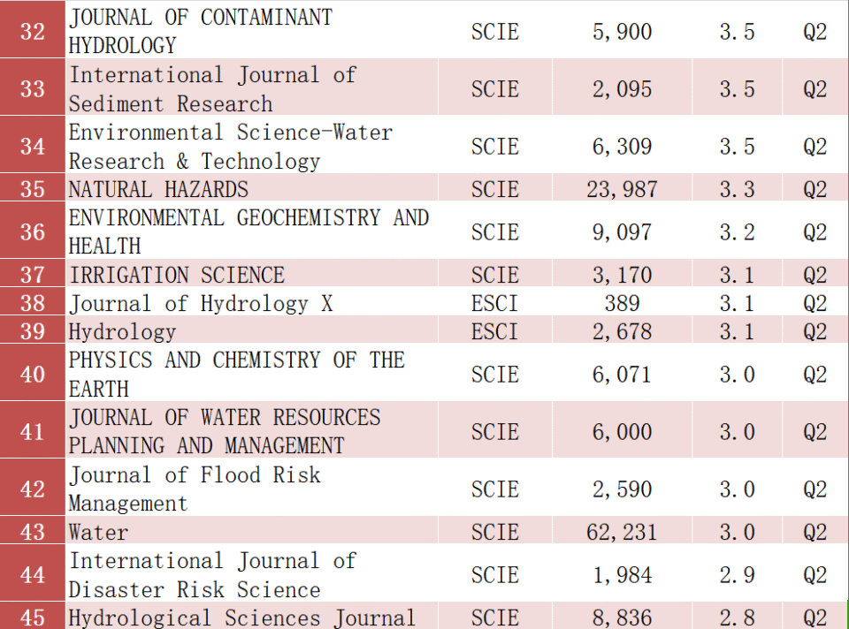This screenshot has width=849, height=629.
Task: Select the Journal of Contaminant Hydrology cell
Action: [x=201, y=32]
